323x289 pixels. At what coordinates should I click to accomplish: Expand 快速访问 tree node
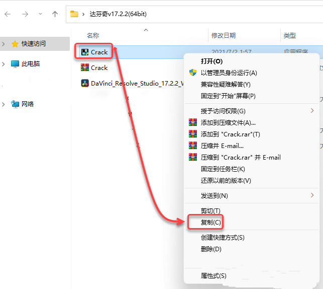click(4, 44)
